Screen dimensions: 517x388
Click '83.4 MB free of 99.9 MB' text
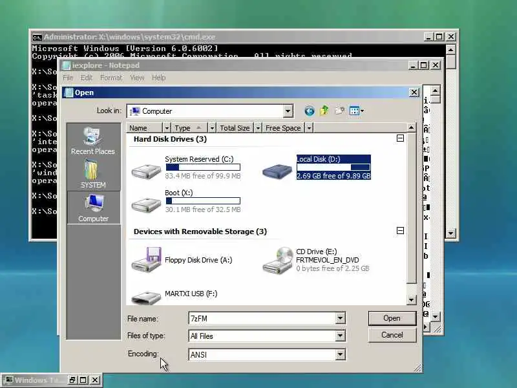coord(203,176)
